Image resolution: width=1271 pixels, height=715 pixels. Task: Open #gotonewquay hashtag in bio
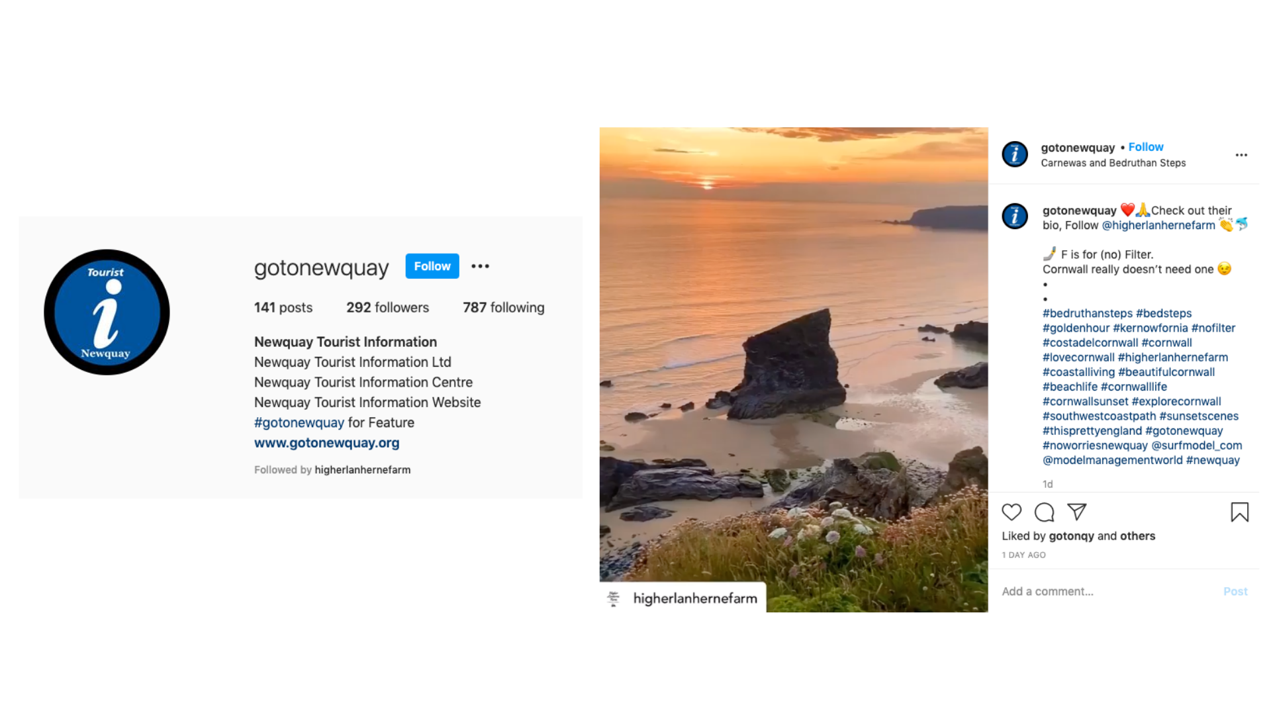tap(299, 422)
